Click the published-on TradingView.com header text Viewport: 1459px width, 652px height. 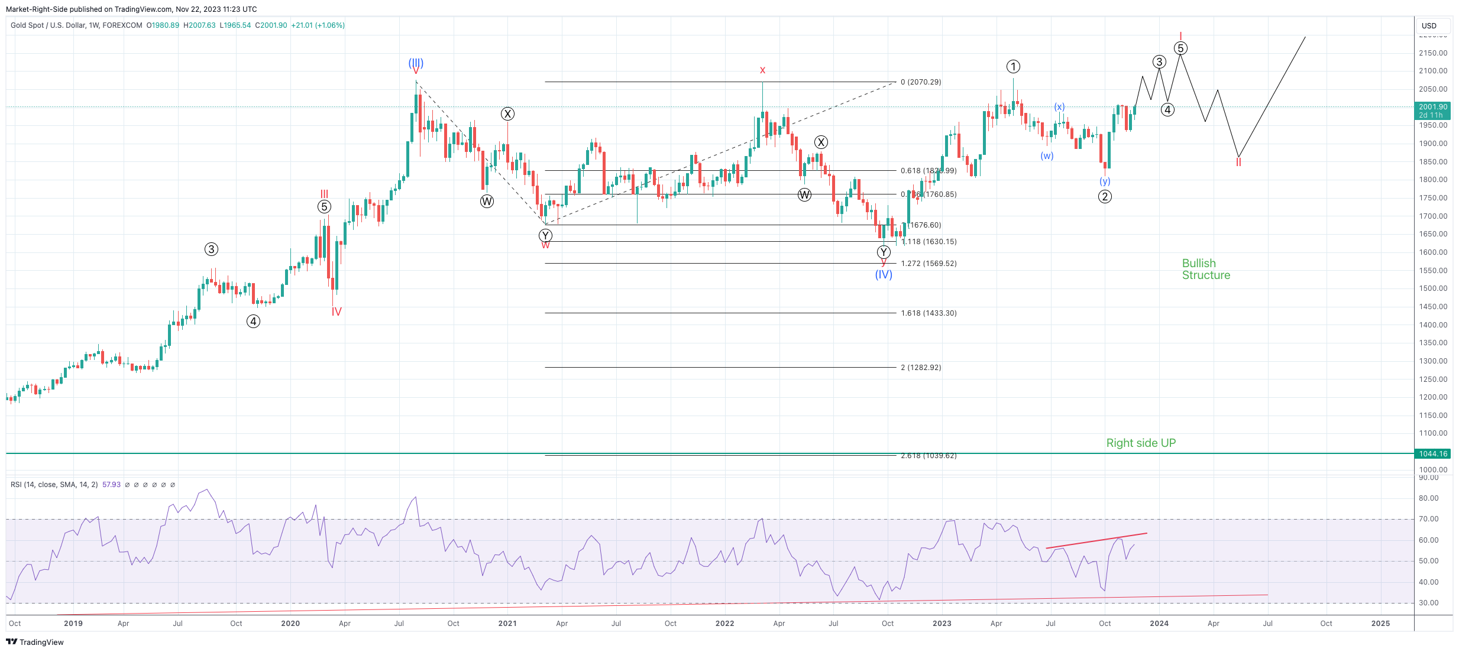point(131,9)
